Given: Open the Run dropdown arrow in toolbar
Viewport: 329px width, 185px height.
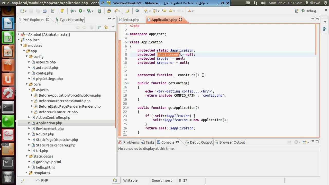Looking at the screenshot, I should [x=84, y=11].
